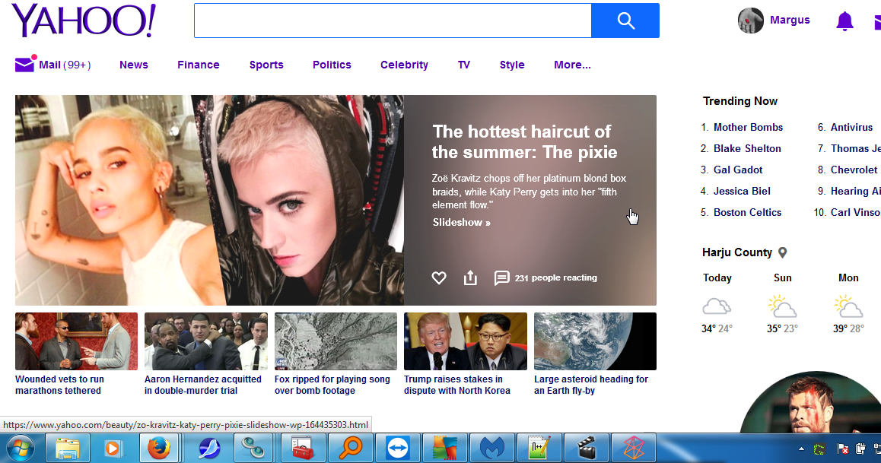Click the Sun partly cloudy weather icon

click(782, 306)
